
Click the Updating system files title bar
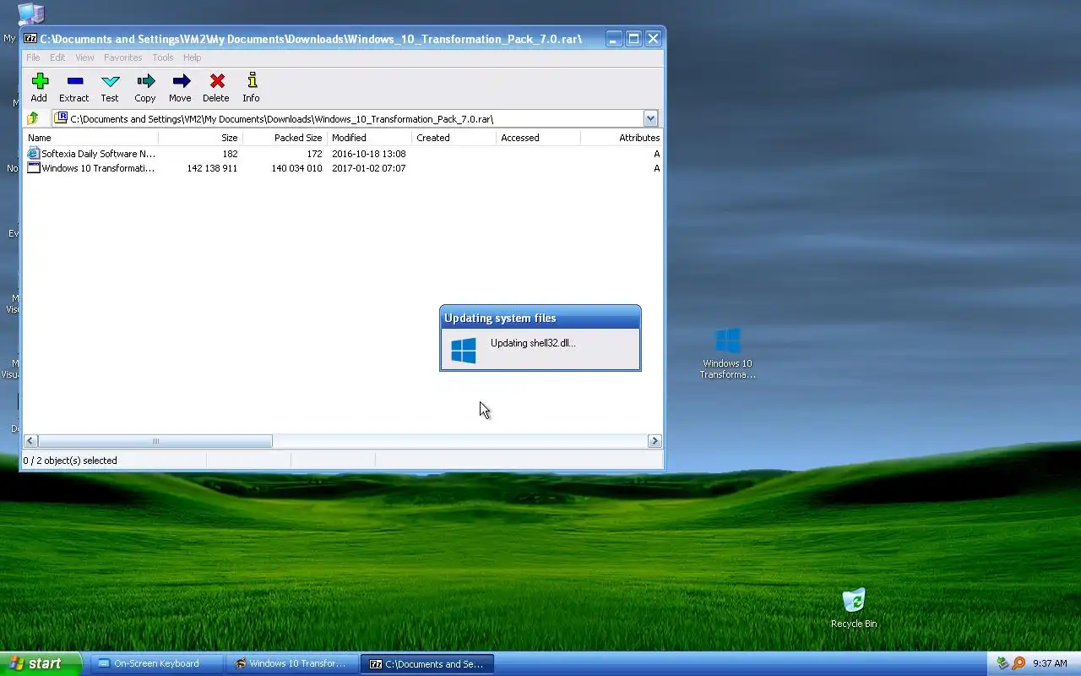[540, 318]
